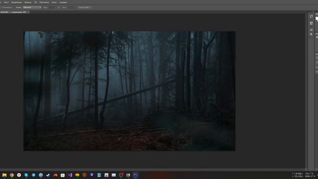
Task: Open the Выделение menu
Action: [x=16, y=2]
